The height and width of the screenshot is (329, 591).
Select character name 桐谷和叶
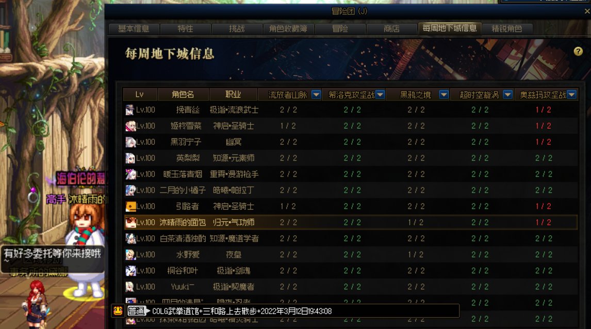pyautogui.click(x=183, y=271)
